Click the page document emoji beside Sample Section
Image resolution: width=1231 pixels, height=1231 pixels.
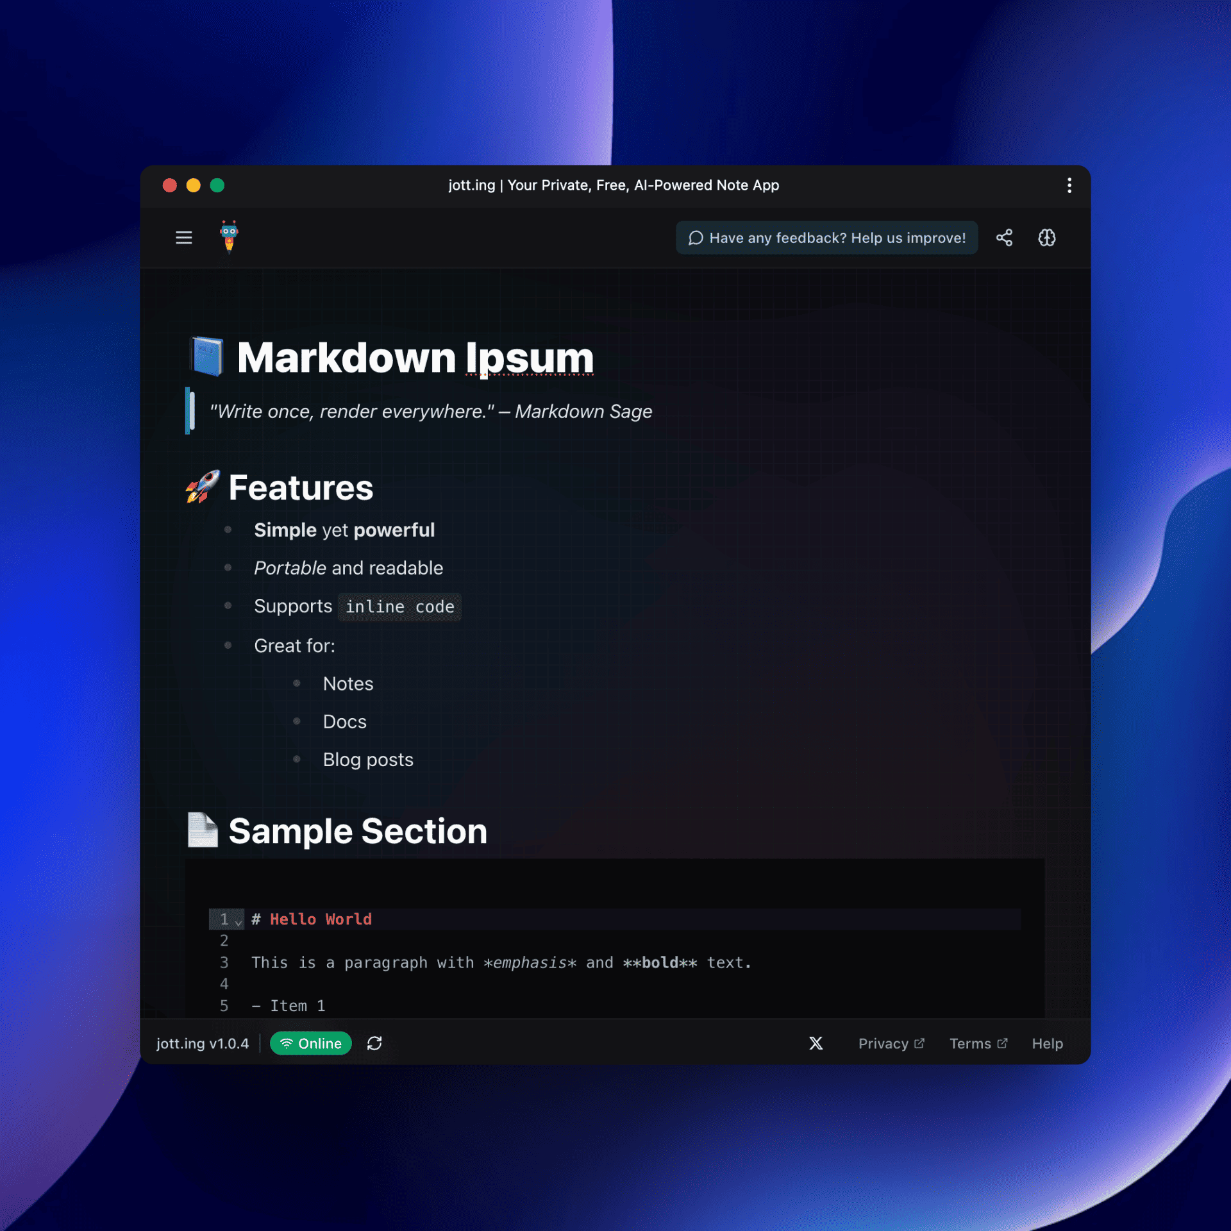[x=203, y=830]
